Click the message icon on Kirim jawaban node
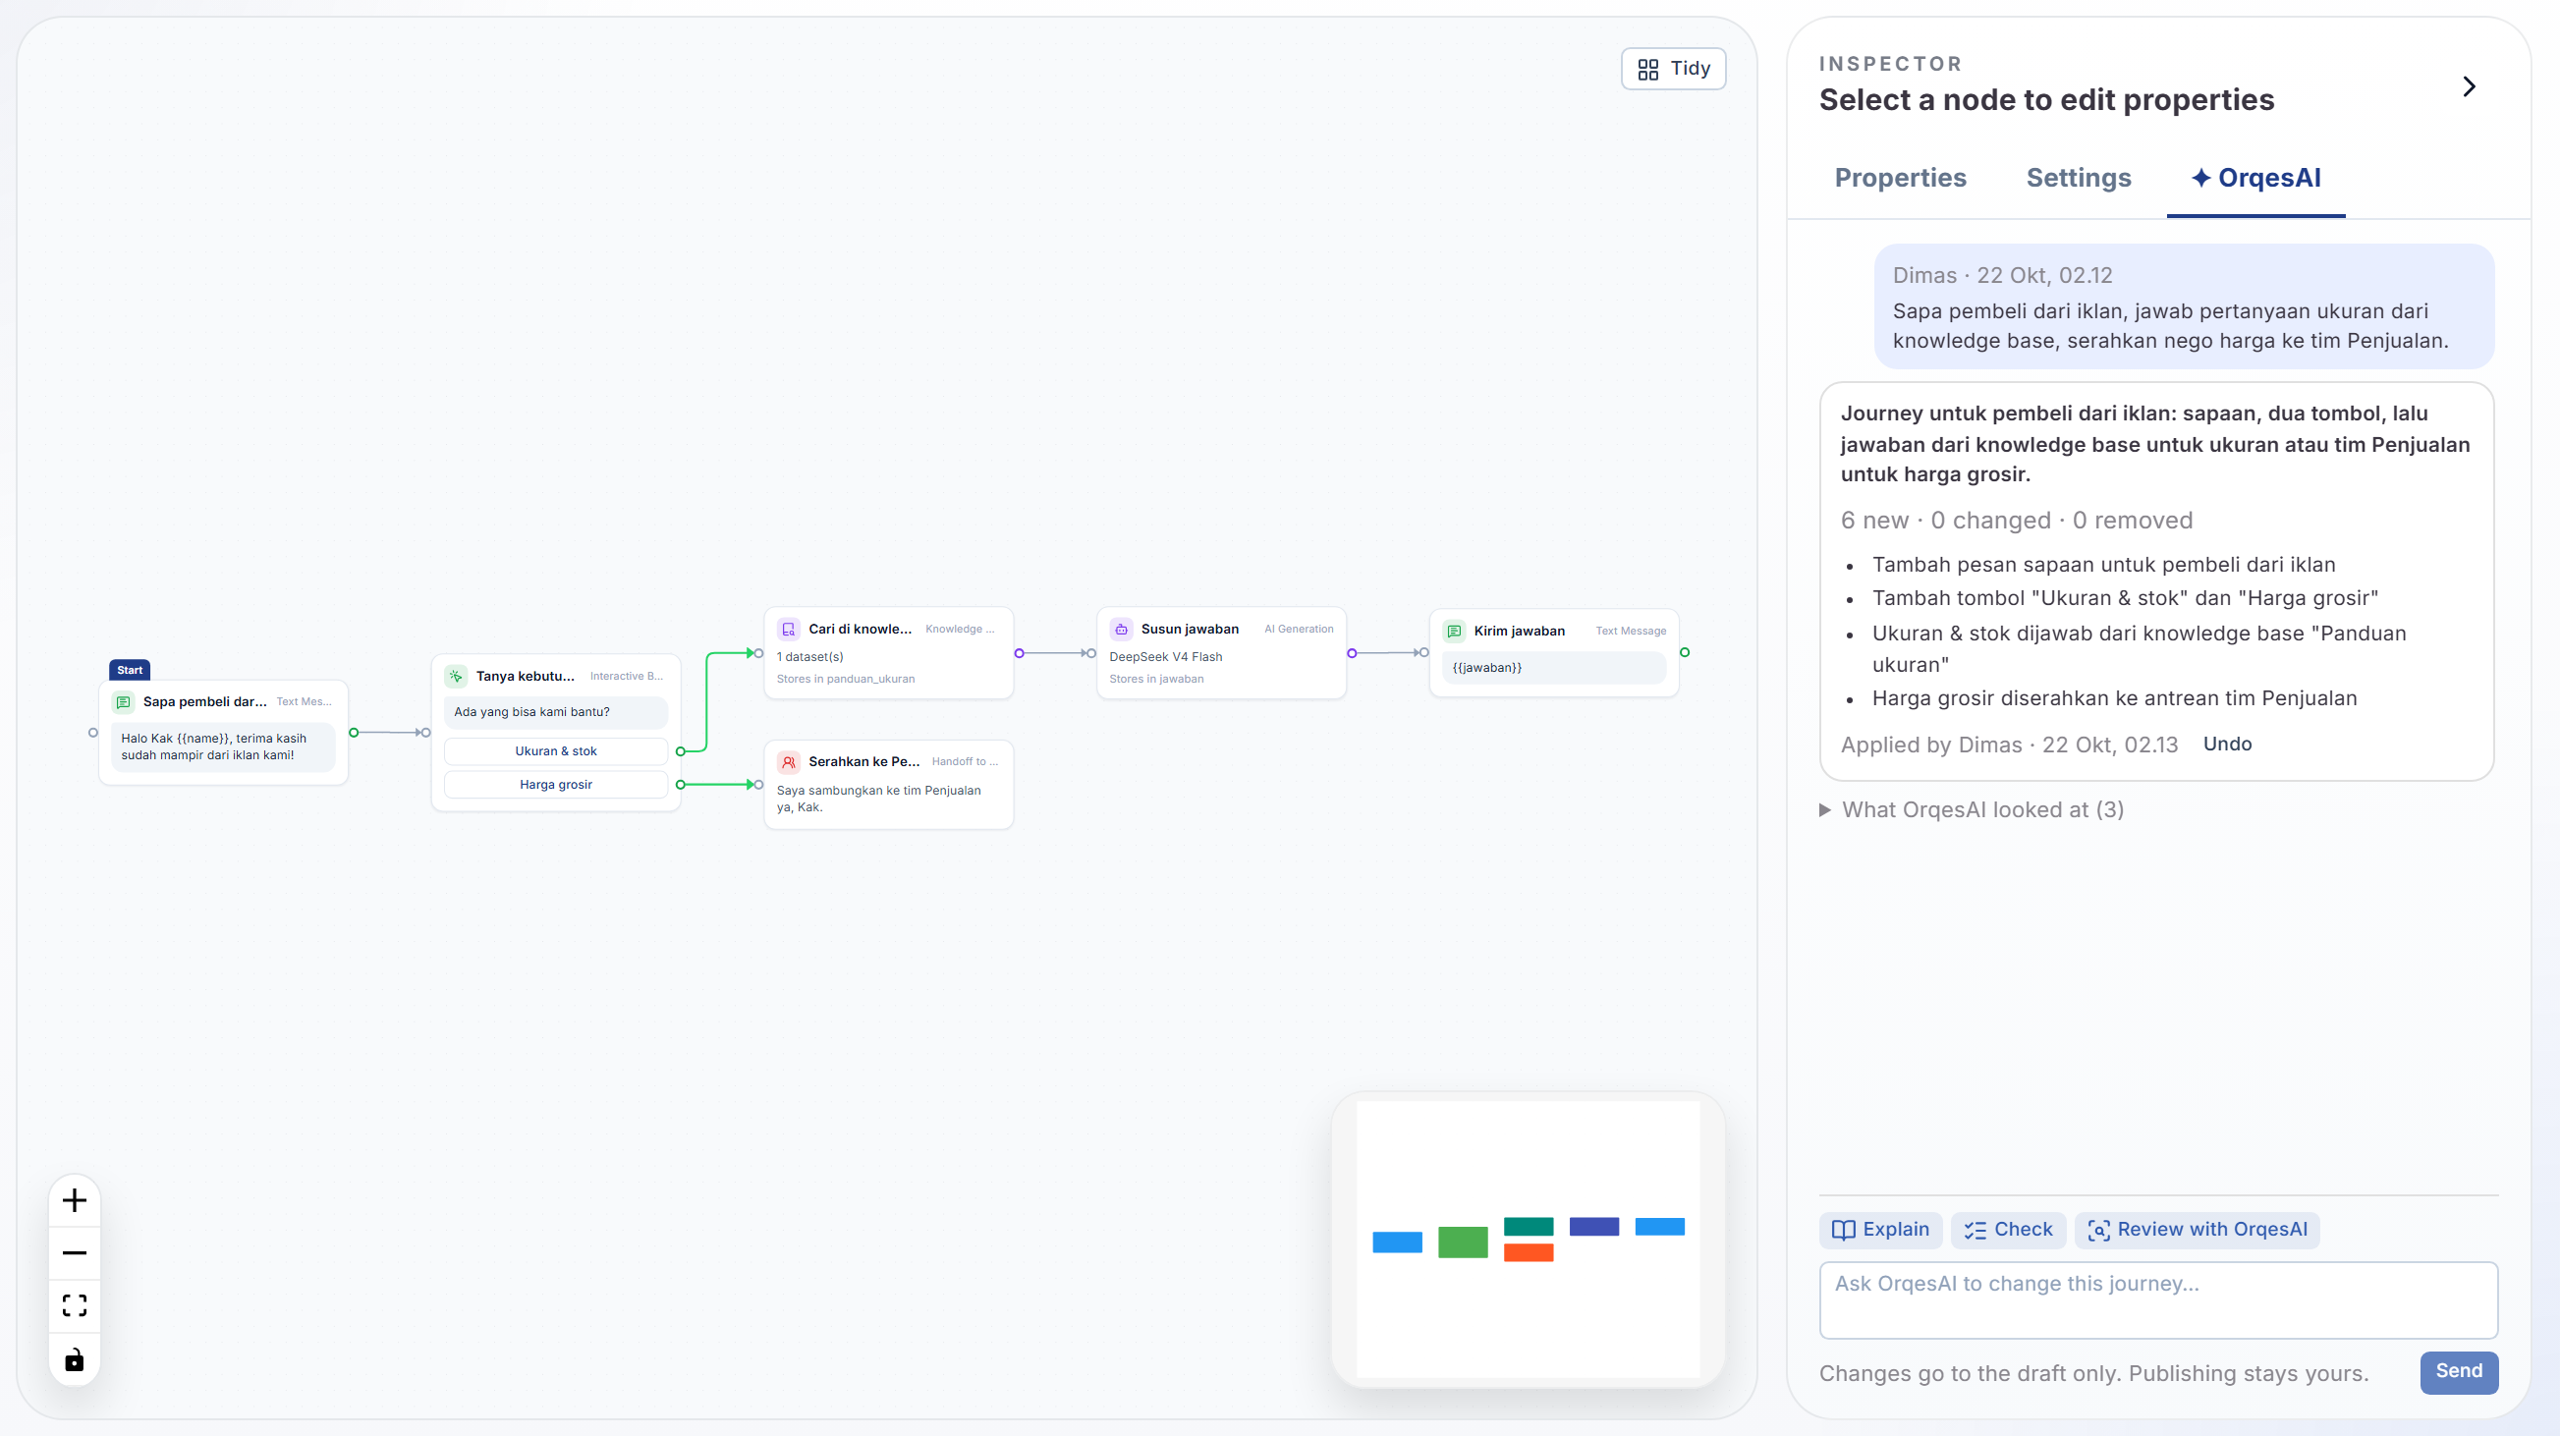 (1455, 631)
